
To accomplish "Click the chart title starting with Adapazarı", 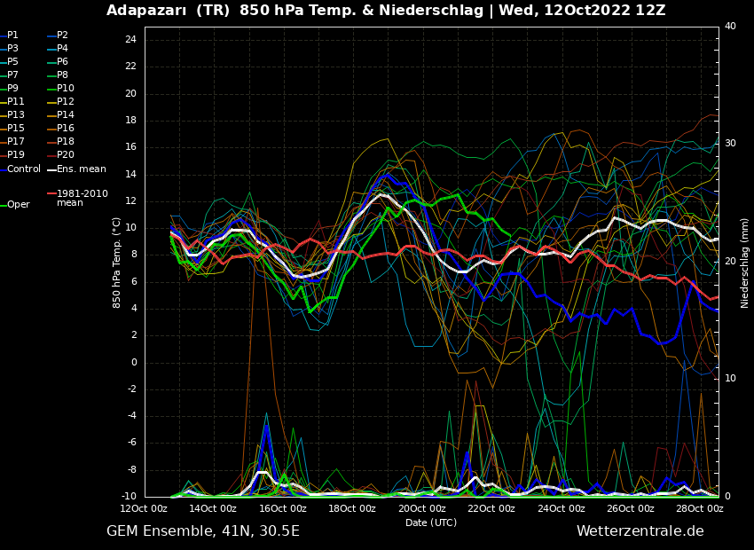I will (386, 10).
